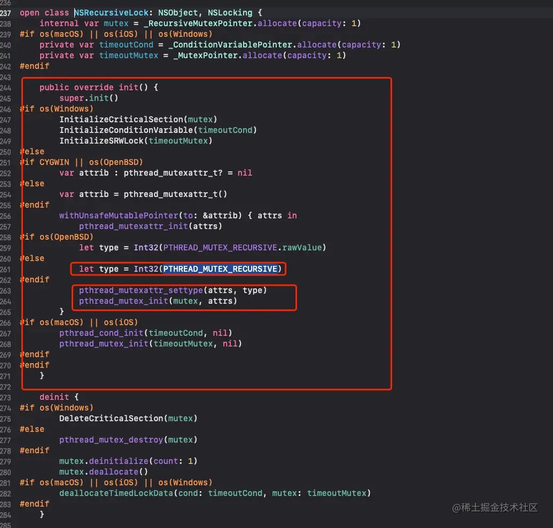
Task: Click '#if CYGWIN || os(OpenBSD)' directive
Action: (81, 162)
